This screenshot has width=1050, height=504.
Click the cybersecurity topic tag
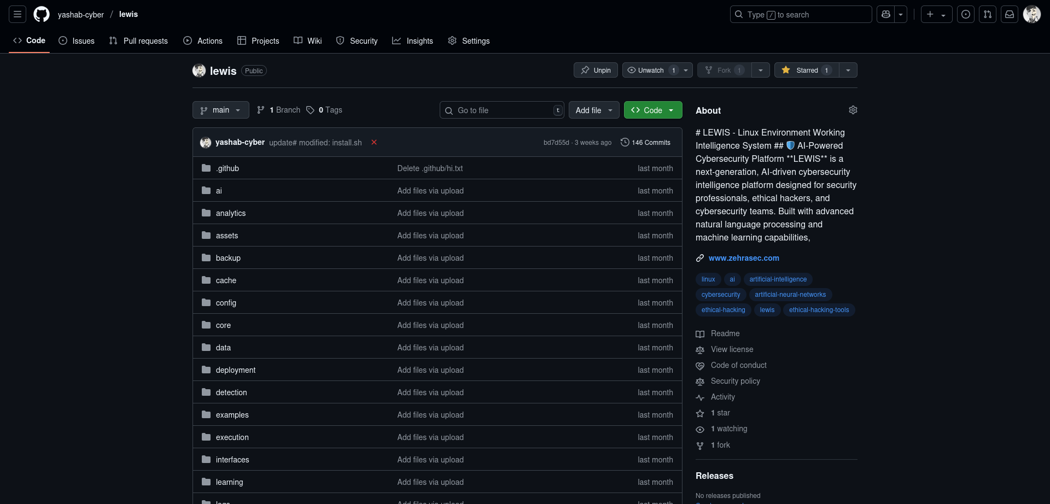click(x=721, y=295)
